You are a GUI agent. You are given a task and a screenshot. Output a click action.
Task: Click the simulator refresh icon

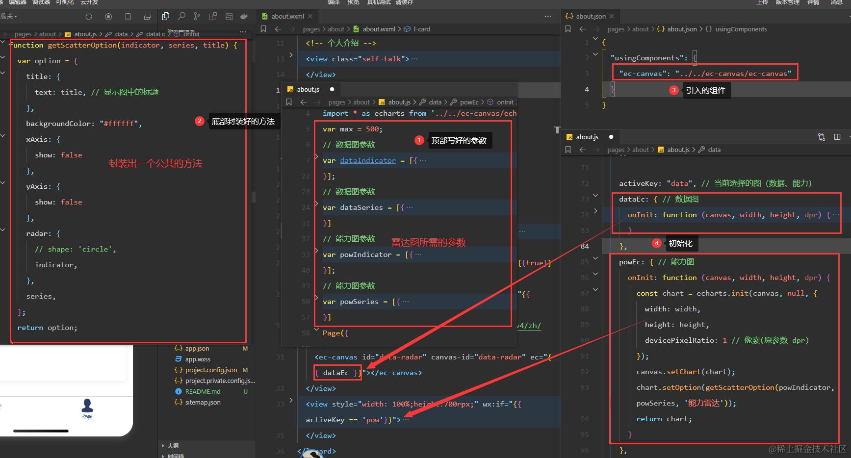click(x=89, y=17)
